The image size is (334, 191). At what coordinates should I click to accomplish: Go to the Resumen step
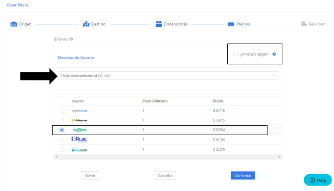(313, 24)
